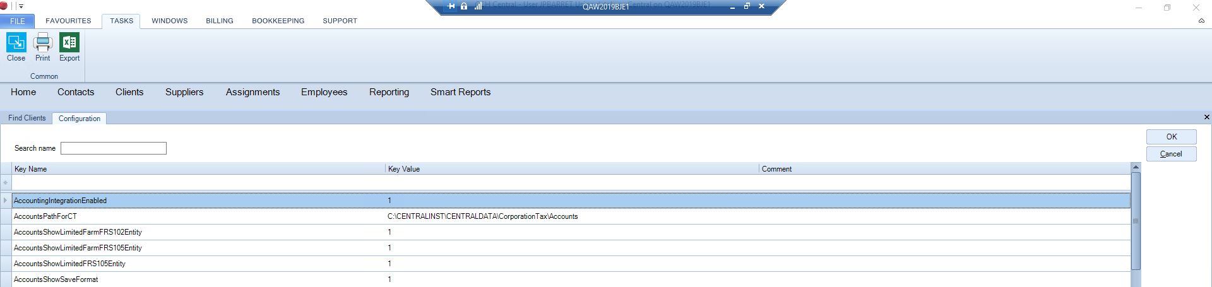
Task: Click the Cancel button
Action: click(x=1172, y=154)
